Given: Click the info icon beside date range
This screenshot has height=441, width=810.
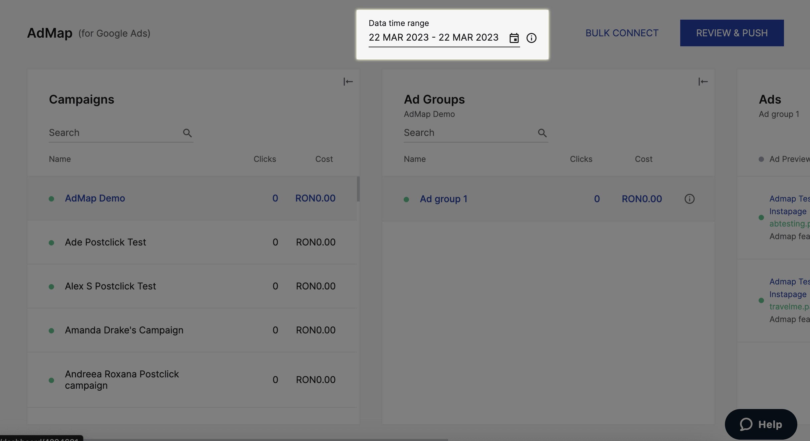Looking at the screenshot, I should [x=531, y=38].
